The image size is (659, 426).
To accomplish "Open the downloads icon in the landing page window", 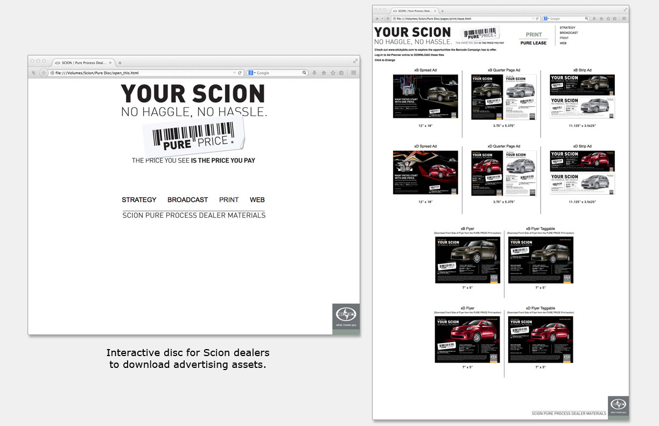I will [x=314, y=73].
